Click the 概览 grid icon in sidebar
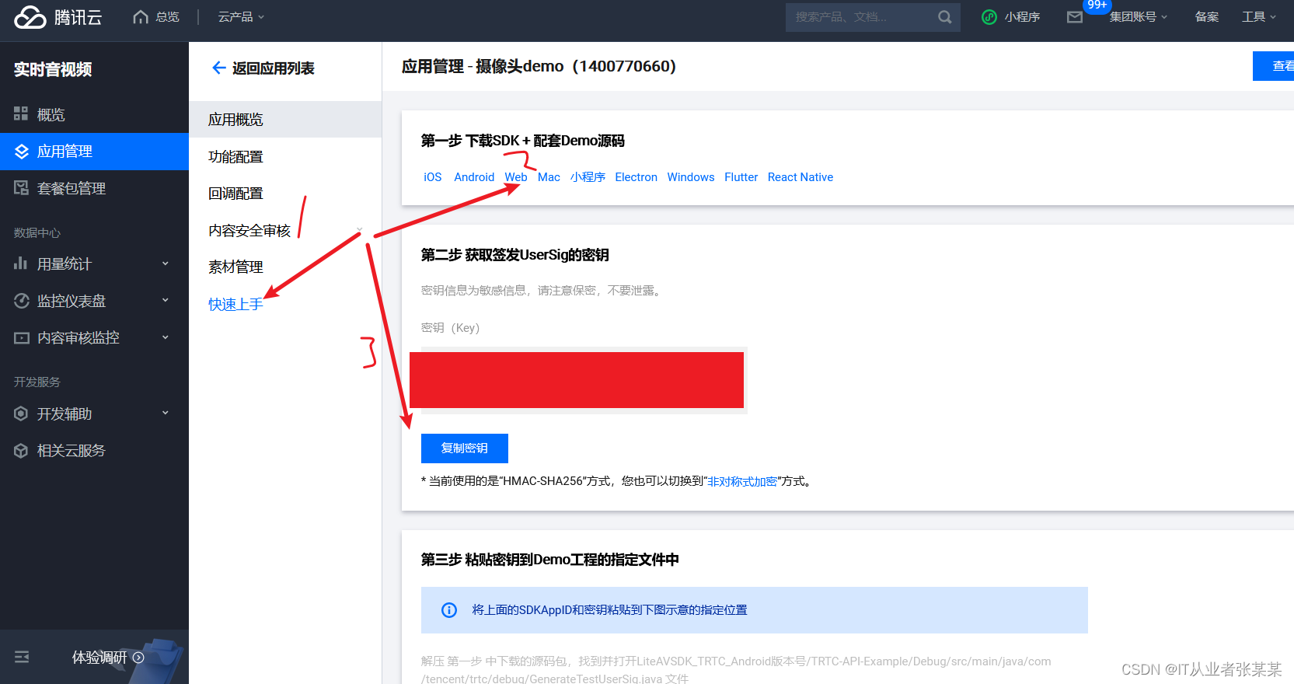Screen dimensions: 1294x684 [x=21, y=114]
